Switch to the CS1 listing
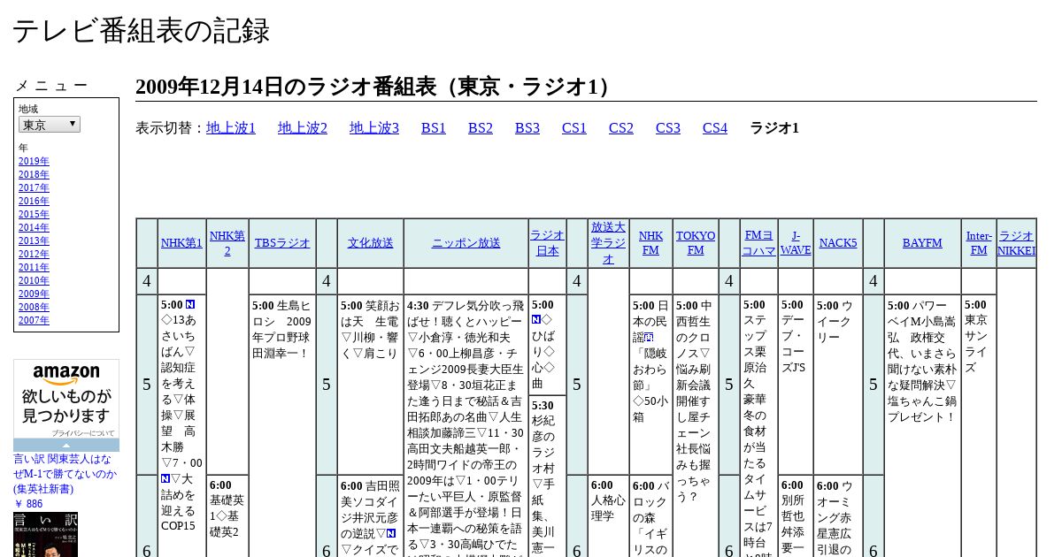 click(574, 128)
